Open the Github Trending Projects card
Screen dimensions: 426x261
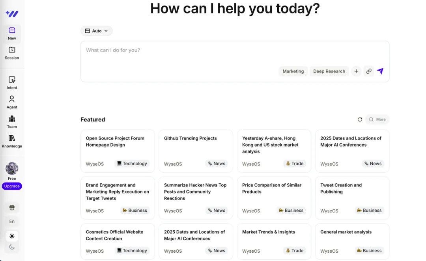coord(195,151)
